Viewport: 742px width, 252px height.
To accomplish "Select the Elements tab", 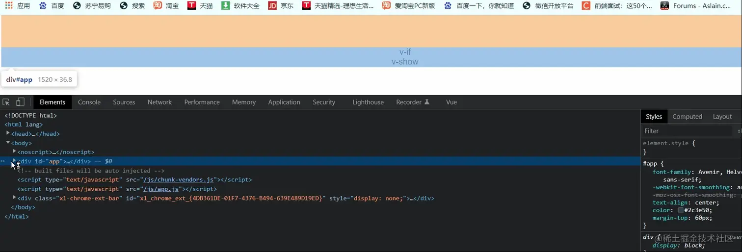I will pyautogui.click(x=53, y=102).
